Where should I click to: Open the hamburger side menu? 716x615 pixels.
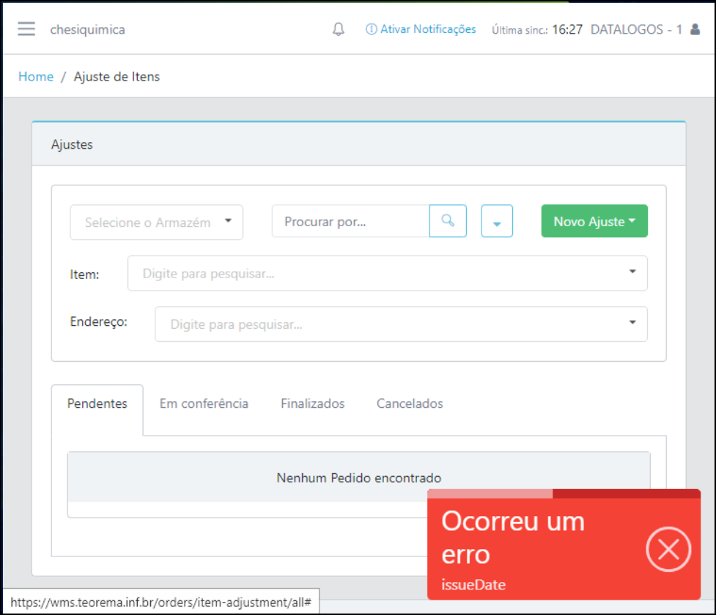[26, 29]
